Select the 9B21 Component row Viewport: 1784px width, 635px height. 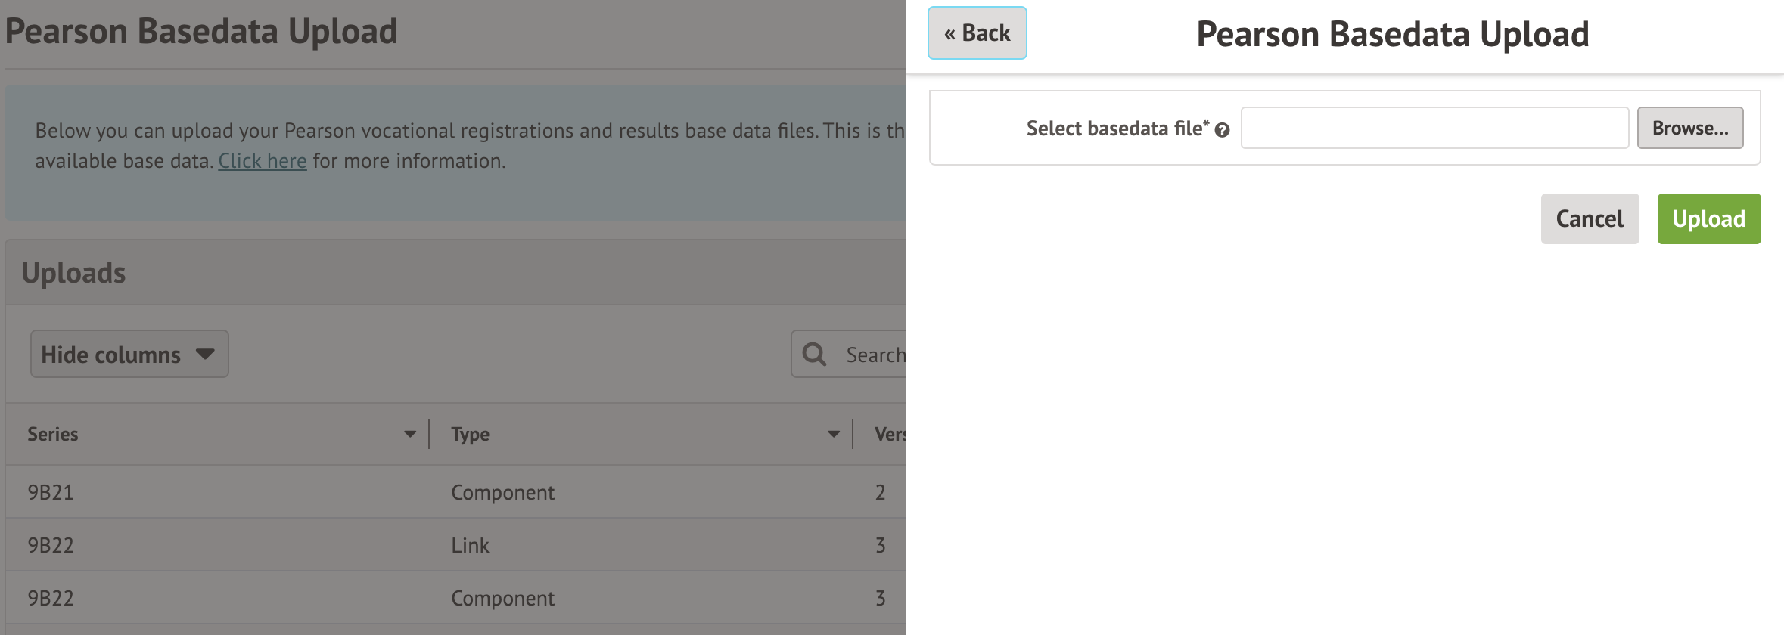(454, 492)
